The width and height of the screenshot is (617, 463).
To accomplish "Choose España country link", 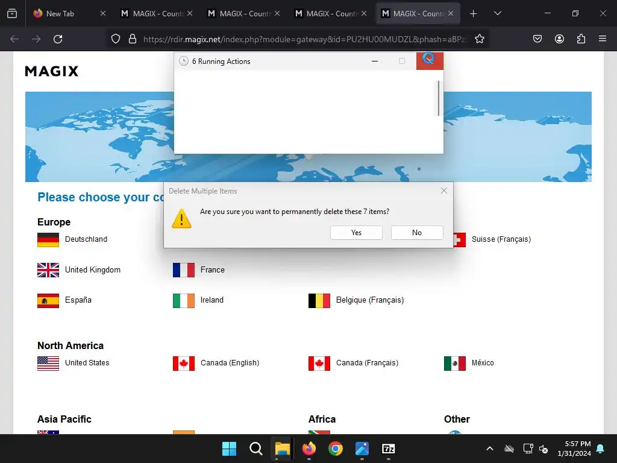I will [78, 300].
